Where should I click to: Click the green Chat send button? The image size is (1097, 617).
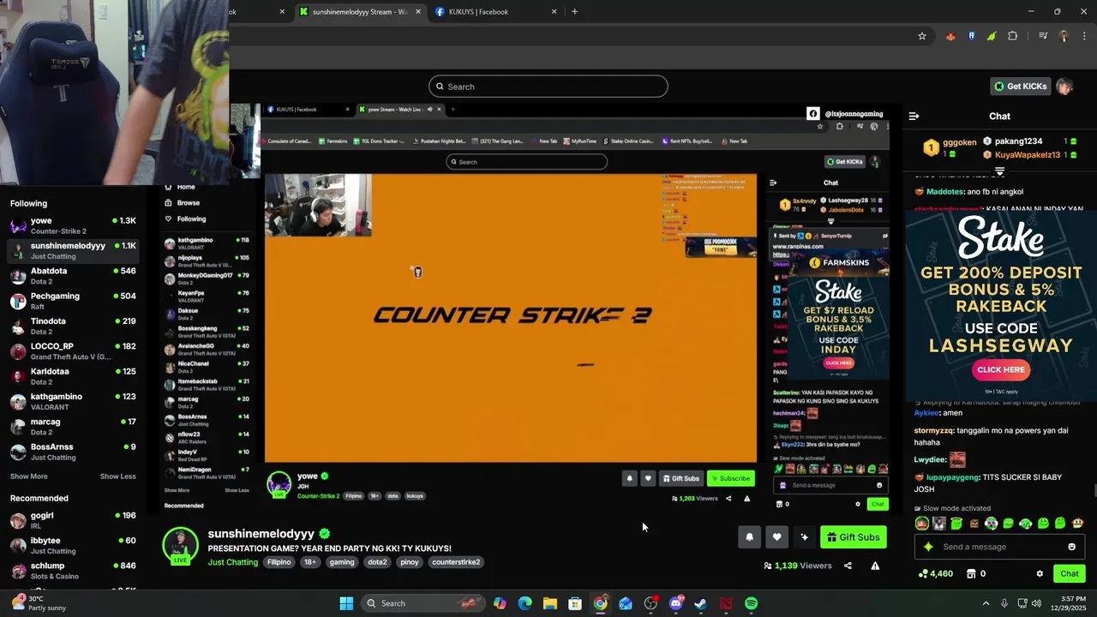[x=1070, y=574]
